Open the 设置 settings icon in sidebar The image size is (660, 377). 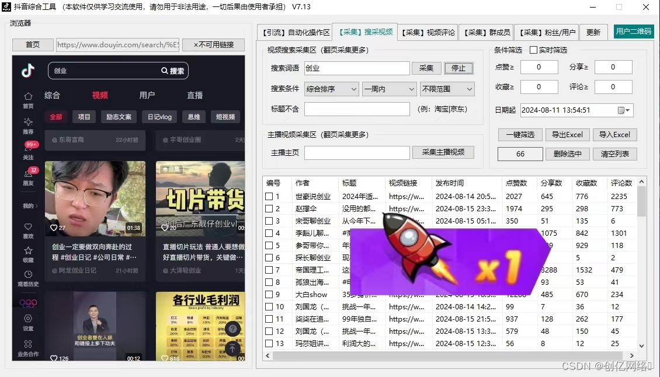[x=28, y=319]
